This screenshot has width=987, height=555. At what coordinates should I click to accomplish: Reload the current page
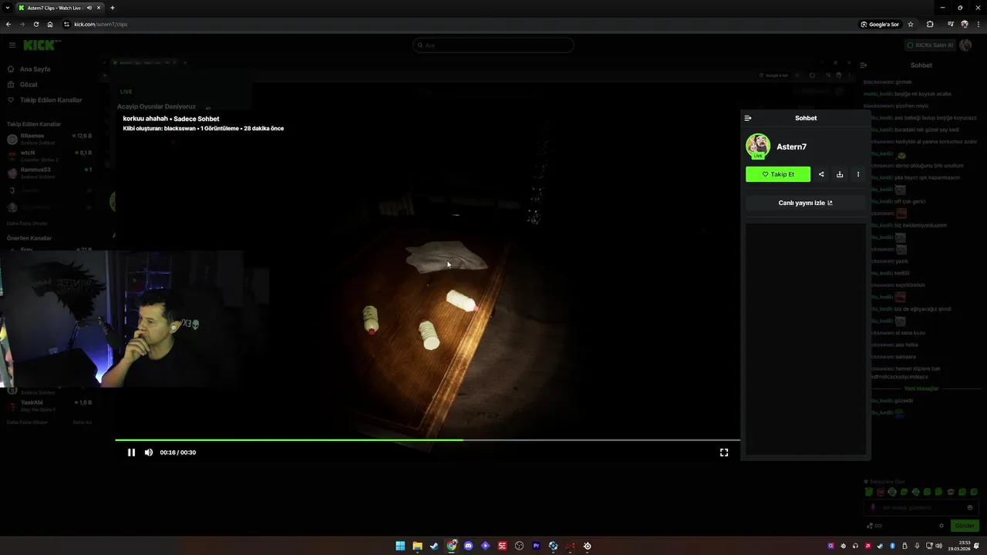tap(36, 24)
